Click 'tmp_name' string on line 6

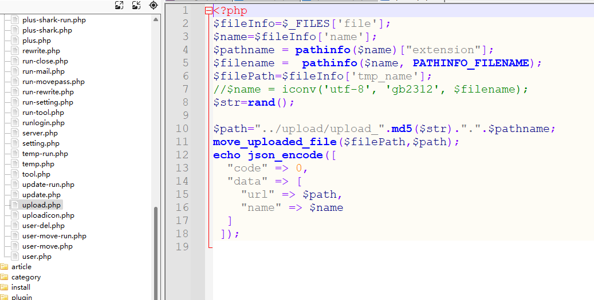385,77
